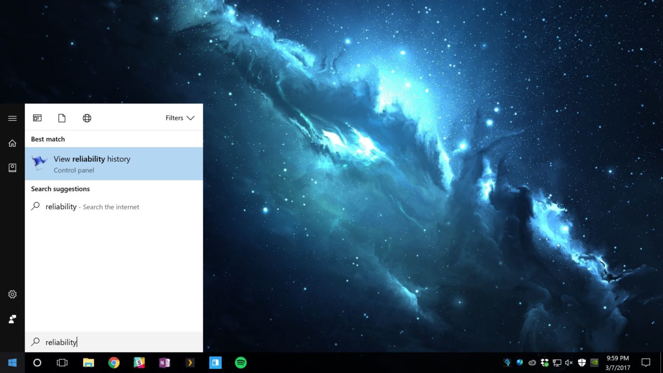
Task: Open the blue store-like app on taskbar
Action: click(215, 363)
